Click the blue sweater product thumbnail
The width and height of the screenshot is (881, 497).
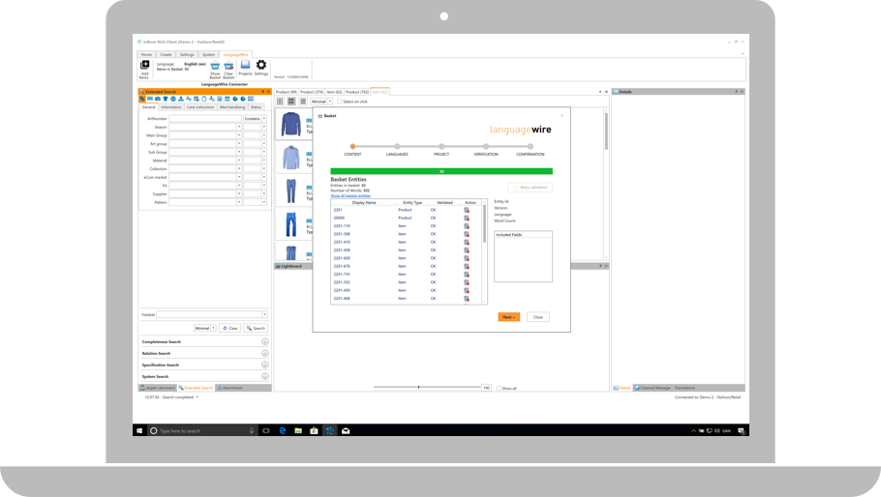[x=290, y=123]
